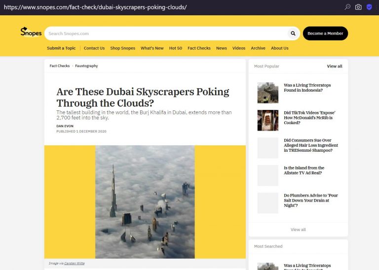Viewport: 379px width, 270px height.
Task: Open the Allstate TV Ad island article
Action: (304, 170)
